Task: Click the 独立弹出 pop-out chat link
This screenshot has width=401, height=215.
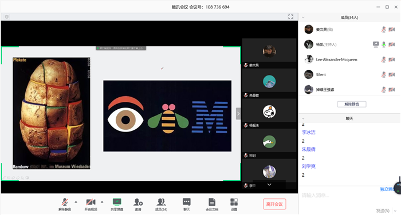Action: coord(387,189)
